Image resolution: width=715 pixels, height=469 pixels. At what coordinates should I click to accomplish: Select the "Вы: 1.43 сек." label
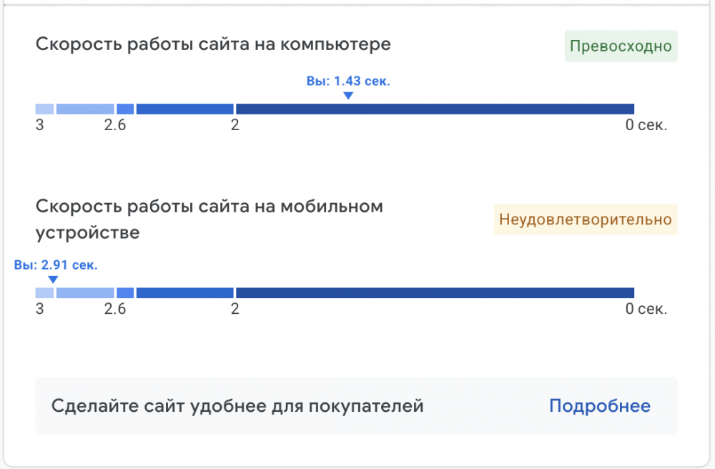tap(347, 82)
